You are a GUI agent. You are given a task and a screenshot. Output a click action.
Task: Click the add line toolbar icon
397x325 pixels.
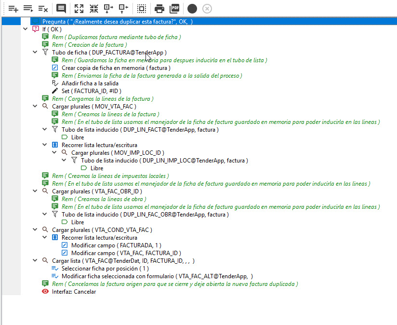13,9
